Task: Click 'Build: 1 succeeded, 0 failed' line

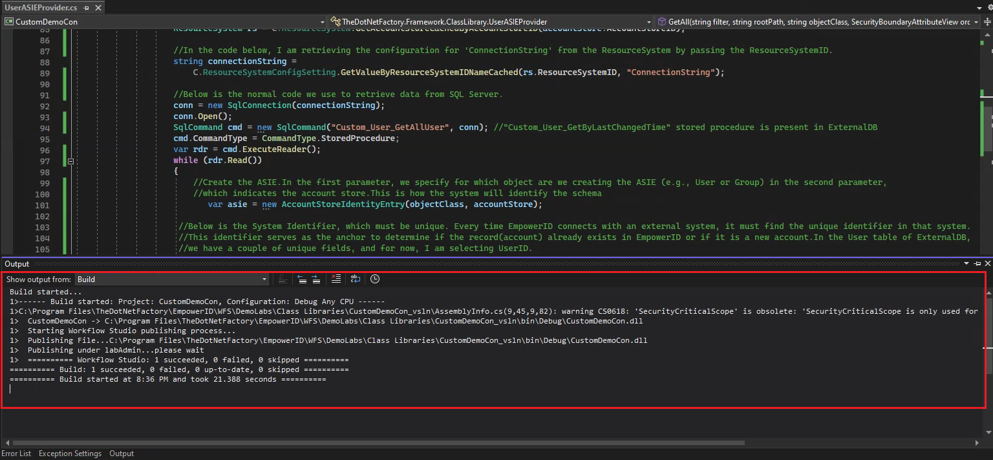Action: click(179, 369)
